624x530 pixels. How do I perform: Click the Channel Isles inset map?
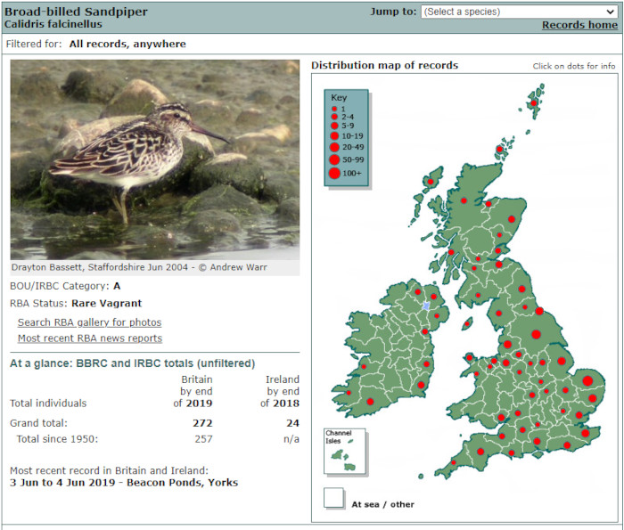[345, 451]
